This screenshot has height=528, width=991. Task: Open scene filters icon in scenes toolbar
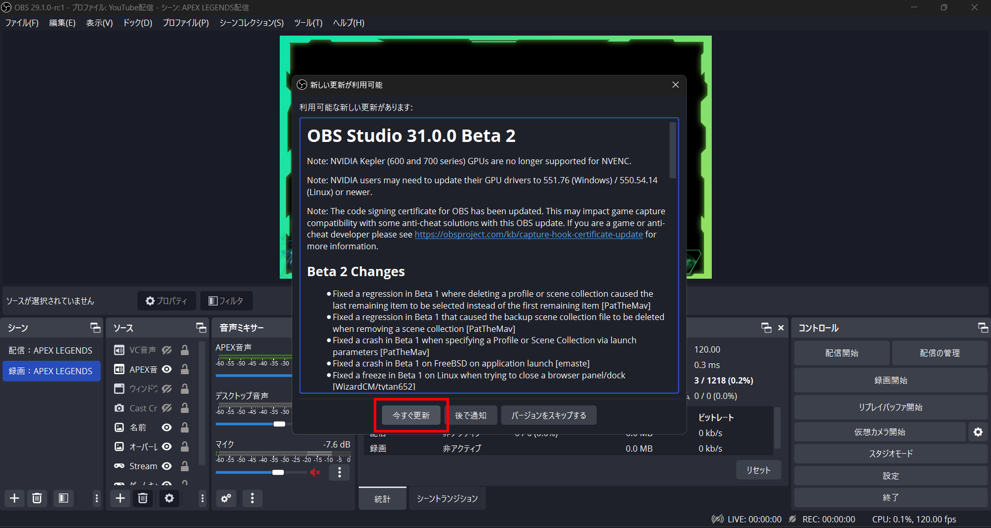[63, 498]
